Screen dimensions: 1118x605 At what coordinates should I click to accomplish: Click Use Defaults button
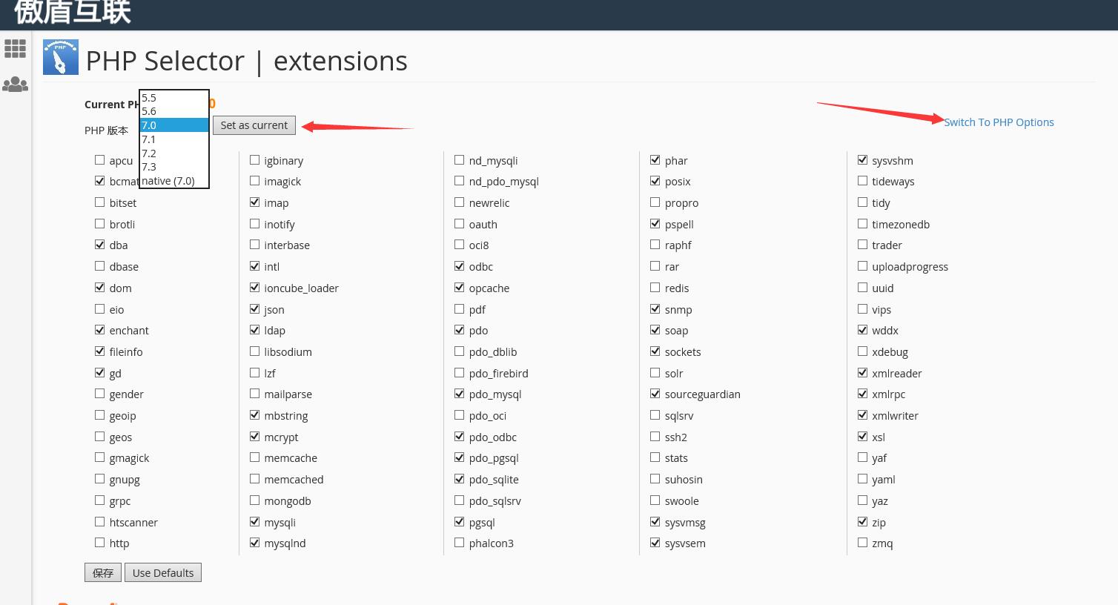pyautogui.click(x=163, y=573)
